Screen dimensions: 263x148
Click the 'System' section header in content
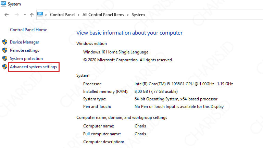tap(83, 75)
